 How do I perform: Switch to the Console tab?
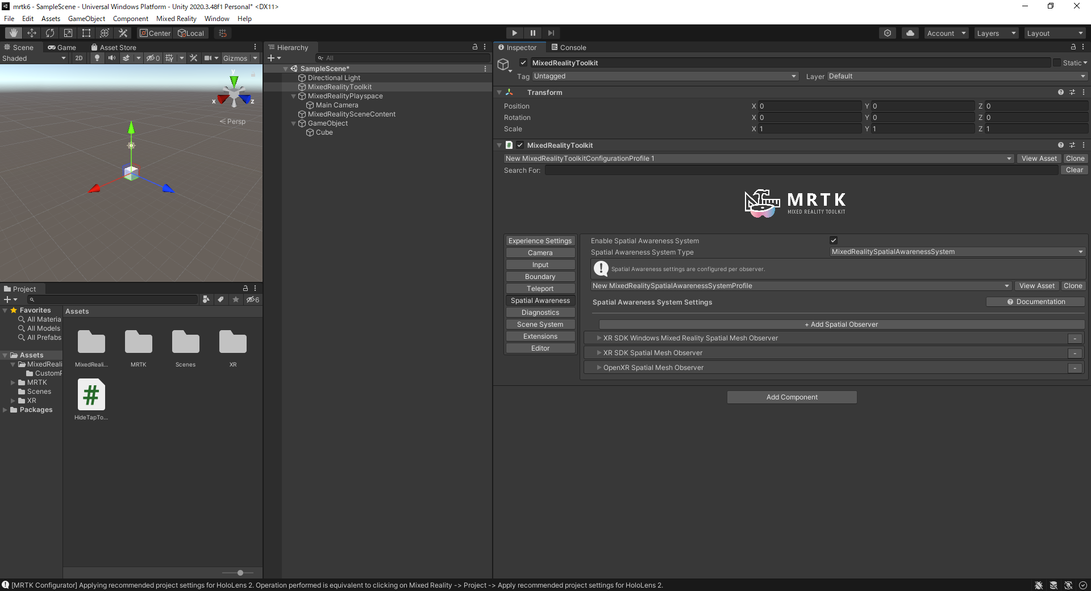568,47
